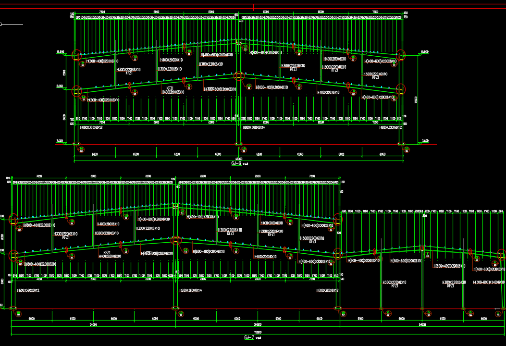Select the H600X360X8X14 column label in GJ-7
This screenshot has width=506, height=346.
pyautogui.click(x=190, y=290)
